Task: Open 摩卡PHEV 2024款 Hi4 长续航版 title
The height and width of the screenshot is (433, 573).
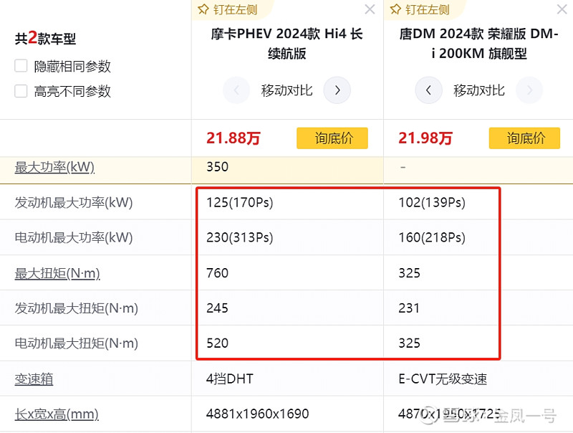Action: (287, 44)
